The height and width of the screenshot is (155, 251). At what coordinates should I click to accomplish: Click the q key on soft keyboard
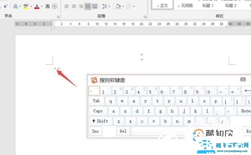pyautogui.click(x=110, y=101)
